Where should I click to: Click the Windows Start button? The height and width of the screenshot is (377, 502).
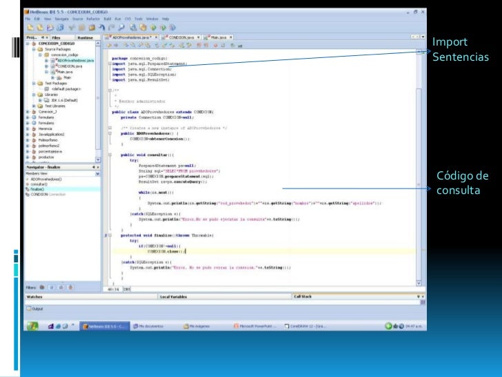point(32,327)
